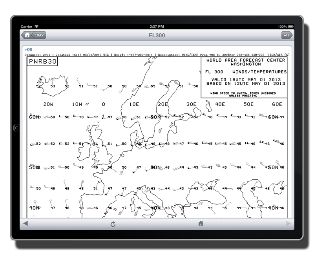This screenshot has width=314, height=255.
Task: Tap the Wi-Fi signal icon in status bar
Action: click(x=37, y=26)
